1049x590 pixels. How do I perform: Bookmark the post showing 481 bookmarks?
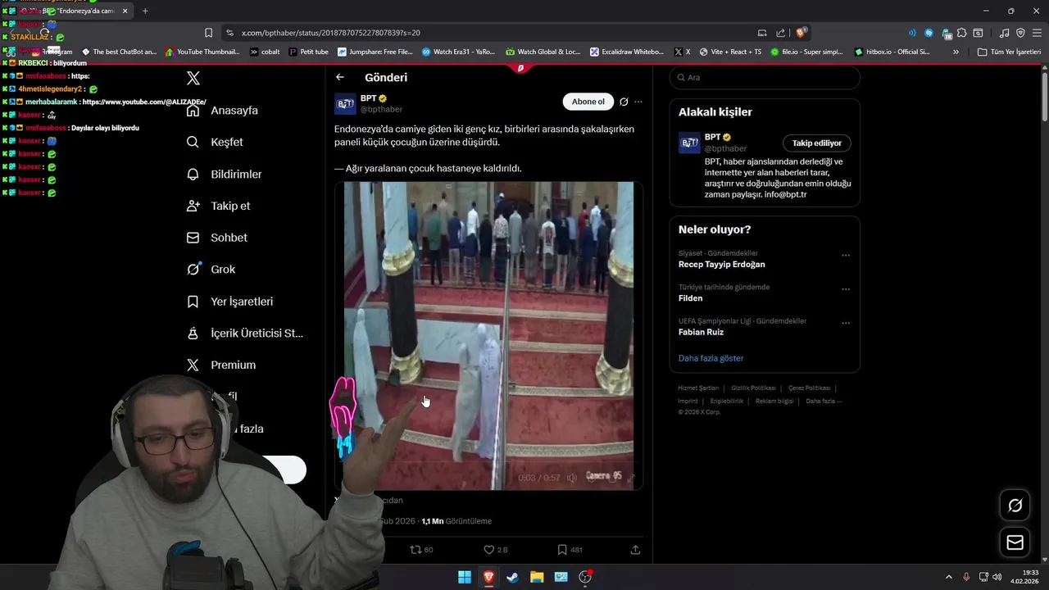coord(570,550)
